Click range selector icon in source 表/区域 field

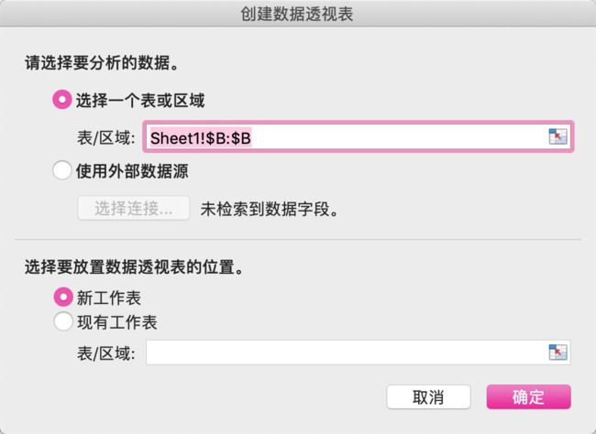click(557, 136)
